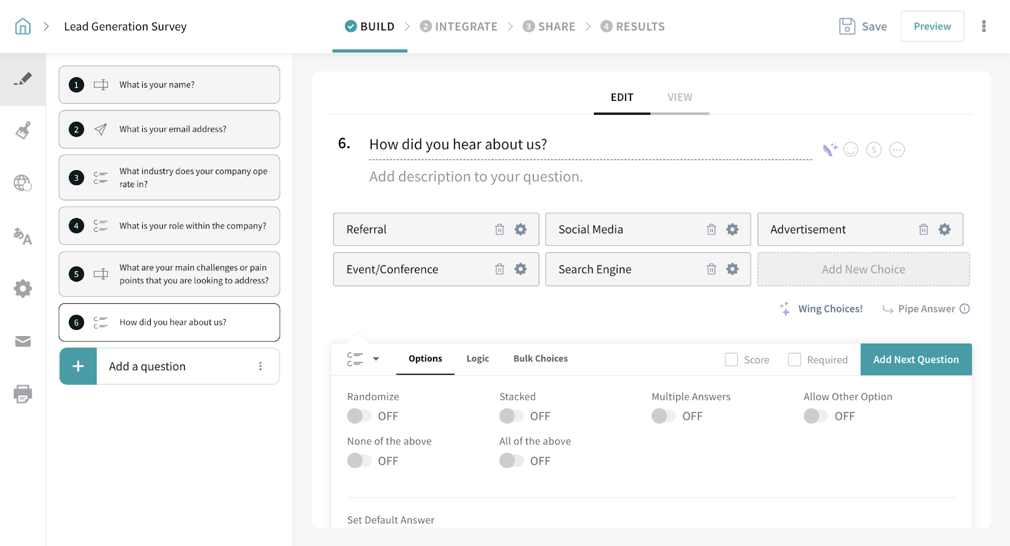Open the translation icon in left sidebar
The width and height of the screenshot is (1010, 546).
[23, 236]
